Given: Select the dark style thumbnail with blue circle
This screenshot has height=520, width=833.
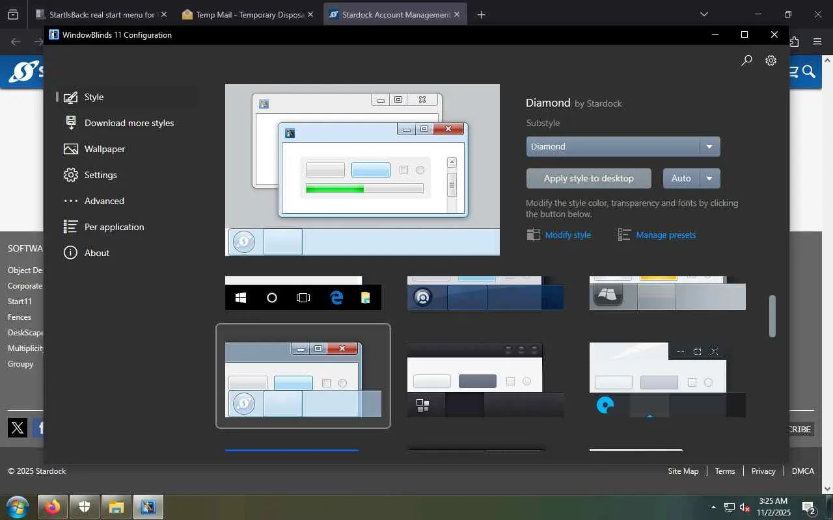Looking at the screenshot, I should pos(667,380).
